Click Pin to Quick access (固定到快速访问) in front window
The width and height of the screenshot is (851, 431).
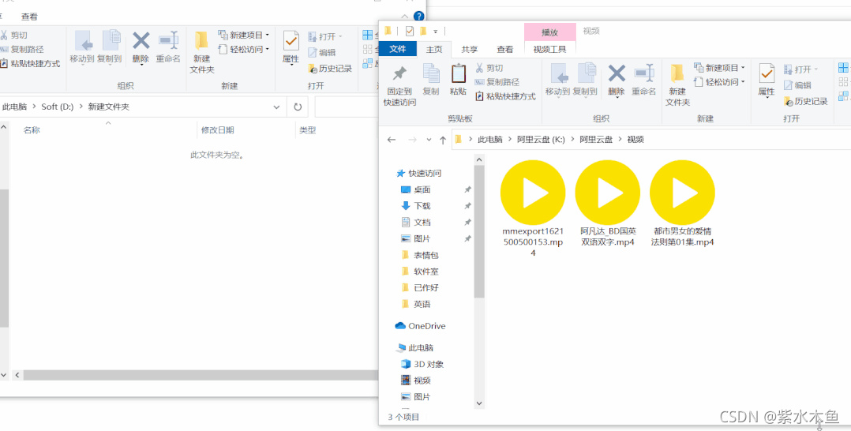click(399, 85)
